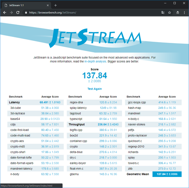Click the forward navigation arrow
The height and width of the screenshot is (188, 189).
pyautogui.click(x=11, y=13)
